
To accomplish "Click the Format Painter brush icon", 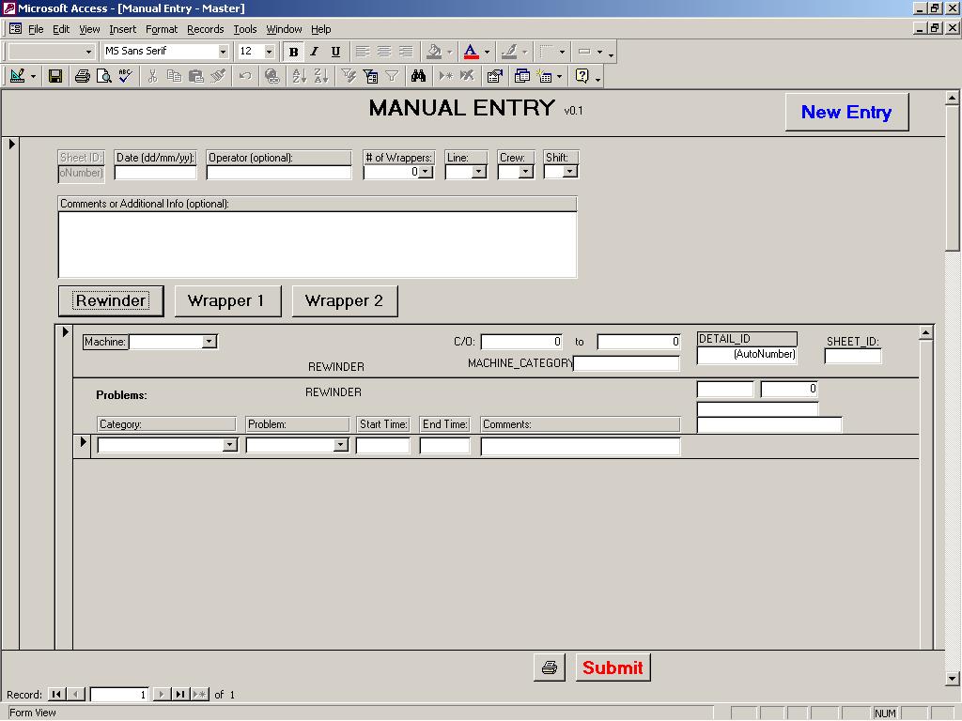I will click(218, 76).
